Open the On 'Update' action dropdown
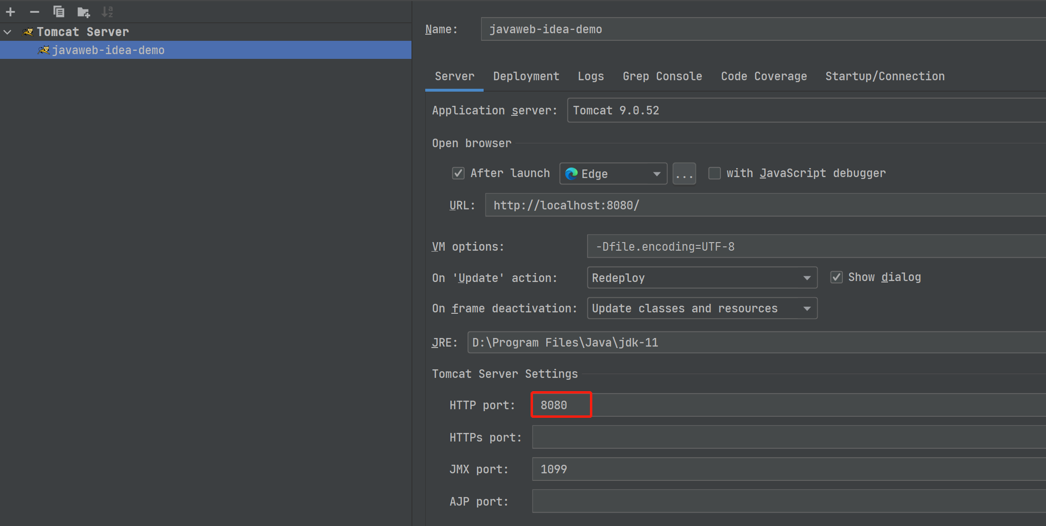Screen dimensions: 1046x526 pyautogui.click(x=702, y=278)
